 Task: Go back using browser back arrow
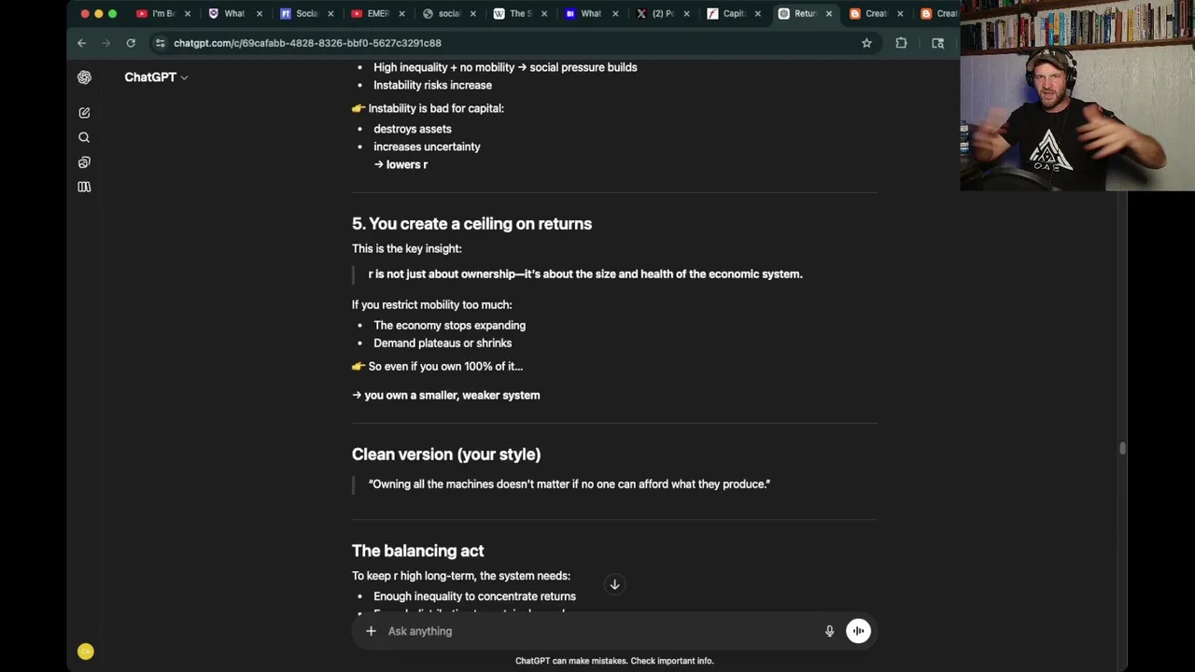tap(81, 43)
